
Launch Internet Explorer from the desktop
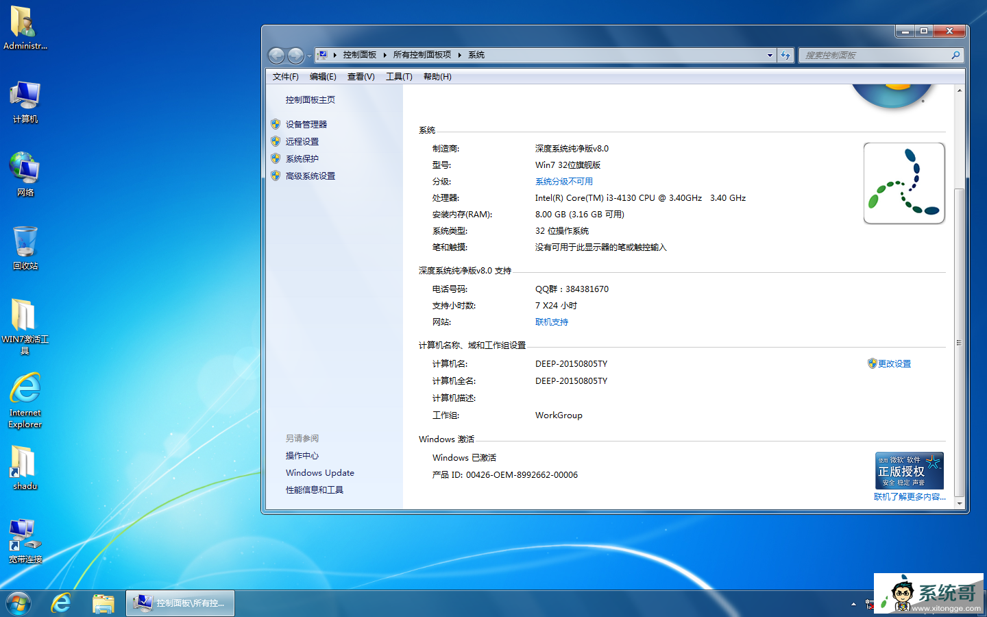[25, 400]
